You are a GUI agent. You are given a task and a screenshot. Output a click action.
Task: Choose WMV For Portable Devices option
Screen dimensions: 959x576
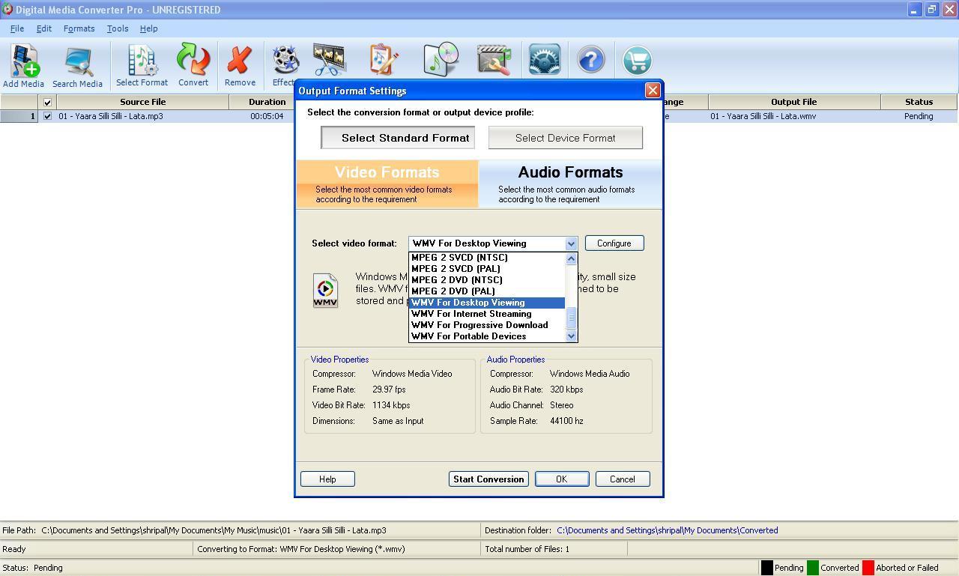[x=487, y=336]
